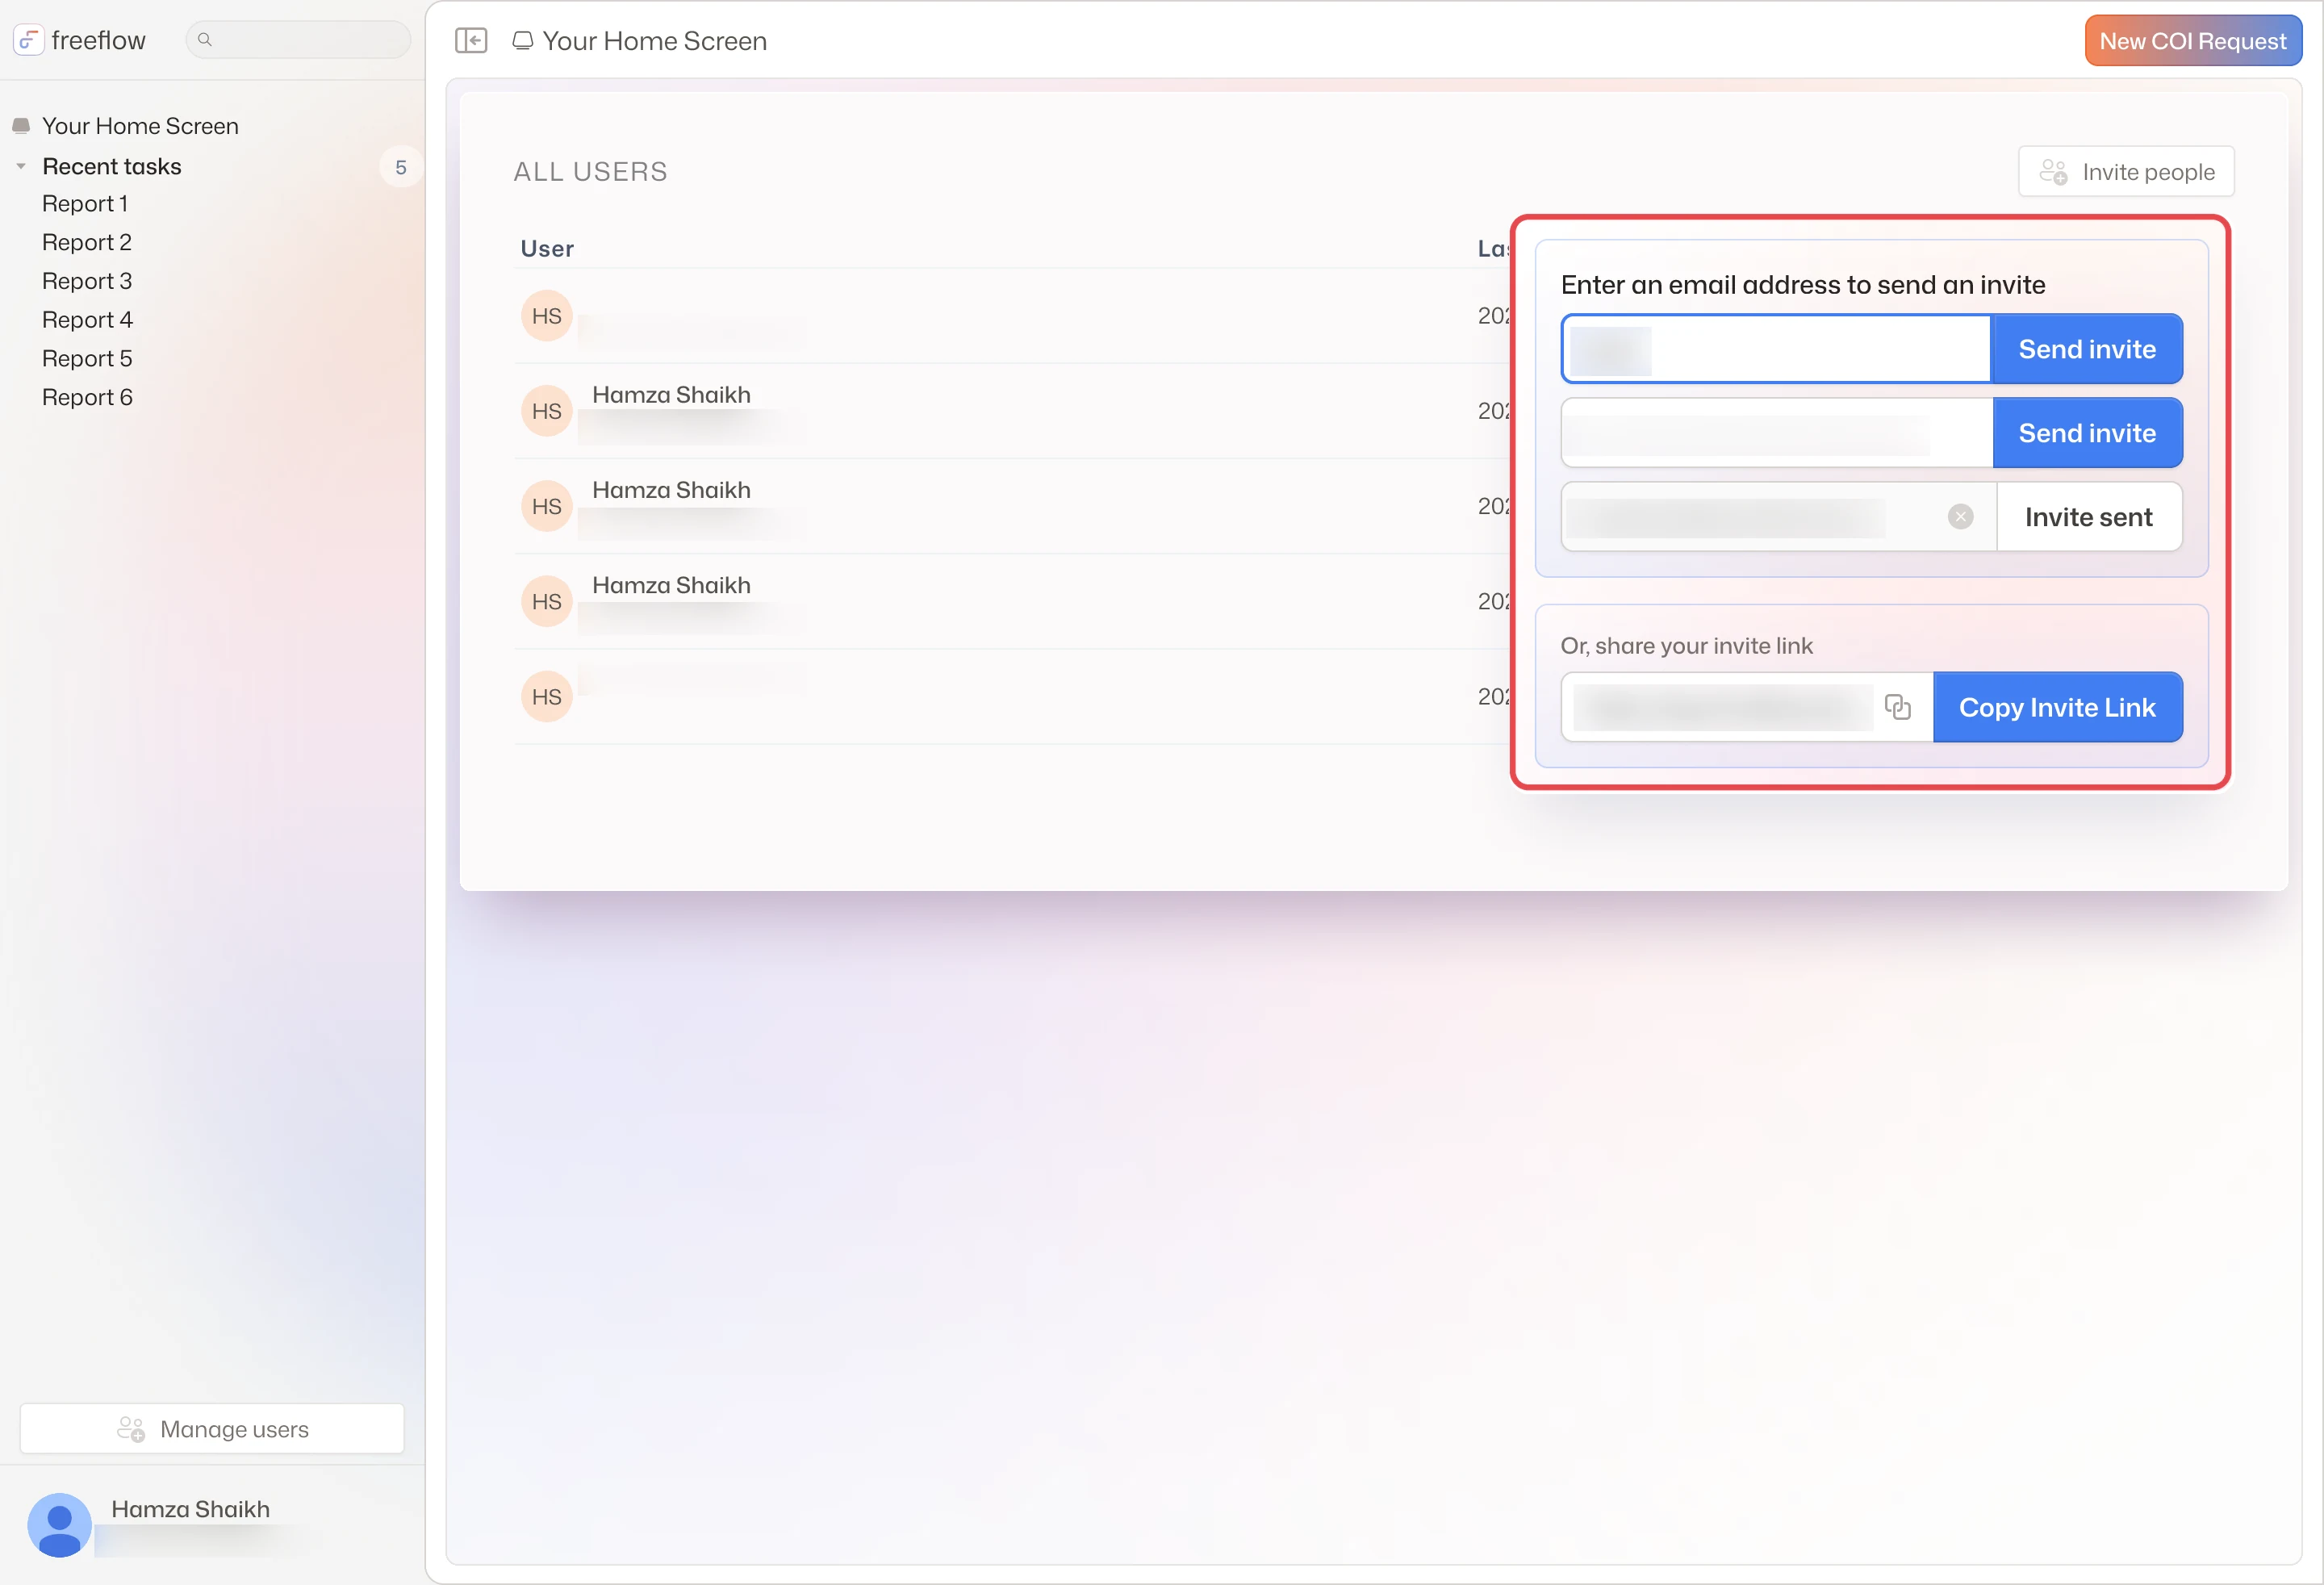
Task: Click the search magnifier icon in sidebar
Action: click(204, 40)
